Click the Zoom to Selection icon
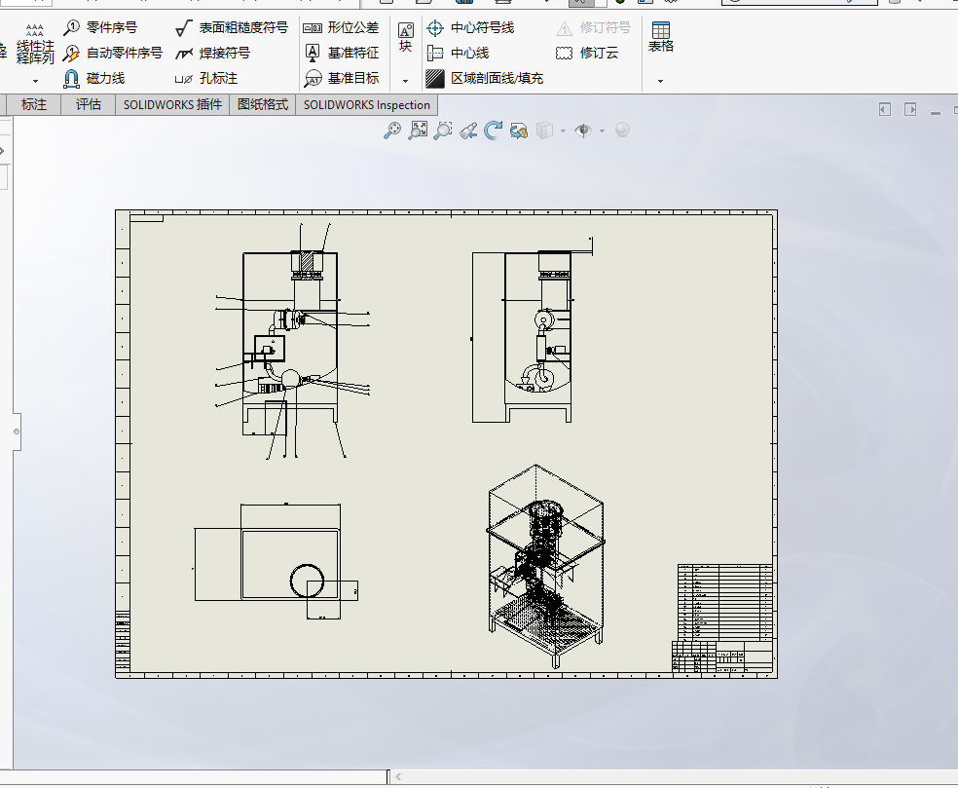The image size is (958, 788). [443, 131]
